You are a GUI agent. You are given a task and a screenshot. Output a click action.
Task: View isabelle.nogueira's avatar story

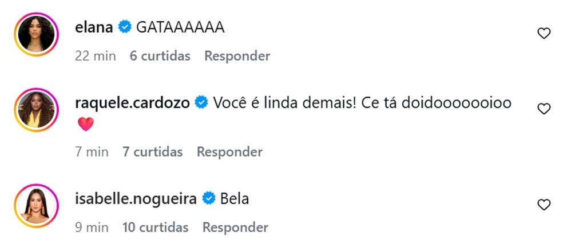point(37,205)
